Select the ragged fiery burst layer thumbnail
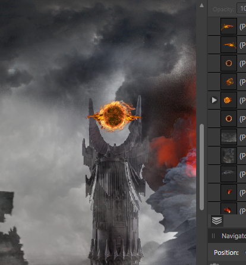 click(x=229, y=82)
